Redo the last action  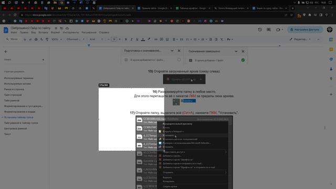[30, 39]
